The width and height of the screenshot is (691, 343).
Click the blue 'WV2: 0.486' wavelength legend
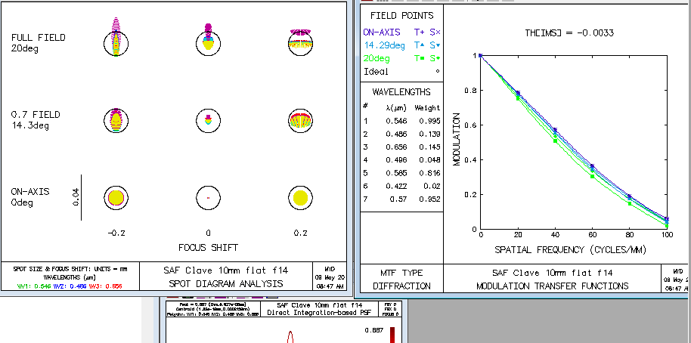coord(69,286)
